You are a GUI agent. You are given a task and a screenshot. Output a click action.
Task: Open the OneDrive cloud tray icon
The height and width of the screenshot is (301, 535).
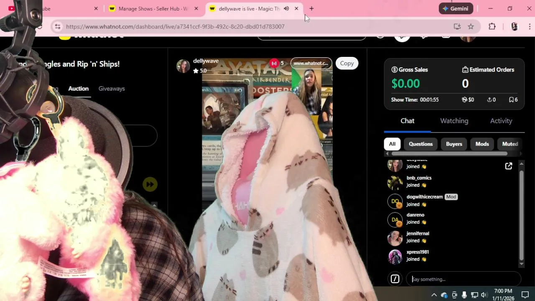pyautogui.click(x=444, y=295)
